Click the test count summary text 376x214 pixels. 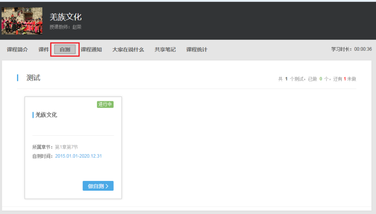pos(317,79)
